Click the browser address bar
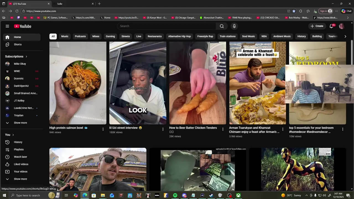354x199 pixels. (155, 11)
